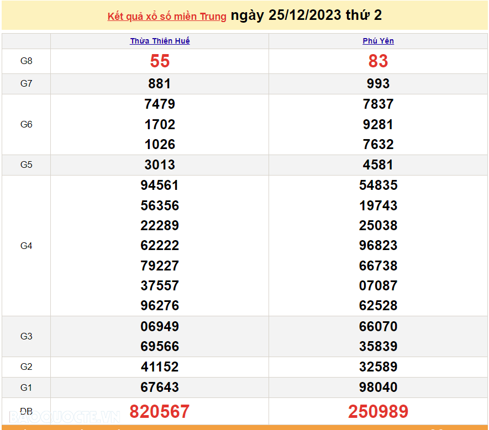This screenshot has height=430, width=489.
Task: Click the special prize number 820567
Action: [x=160, y=411]
